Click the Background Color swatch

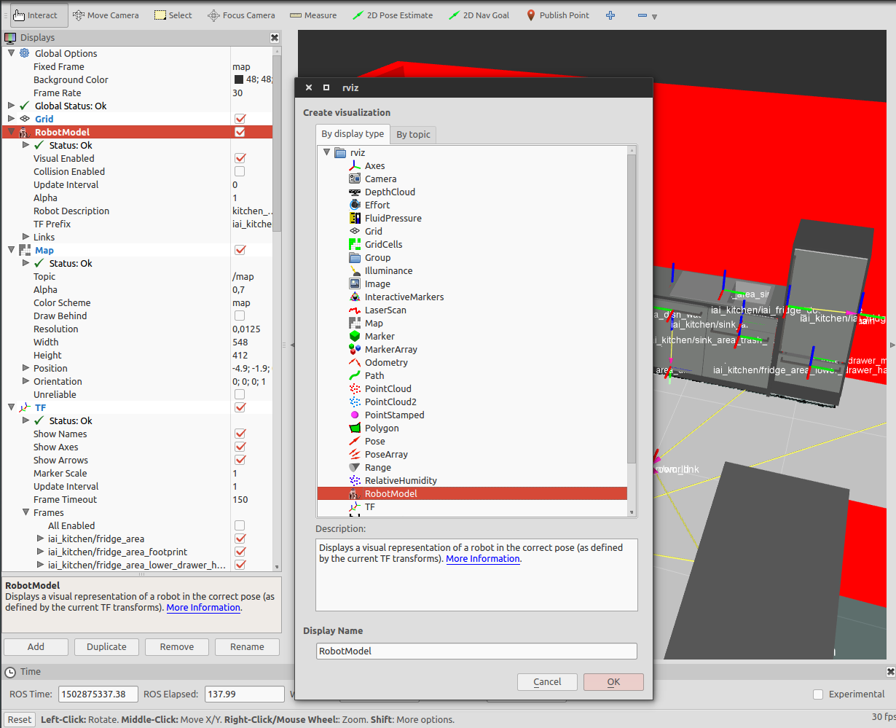click(x=239, y=79)
